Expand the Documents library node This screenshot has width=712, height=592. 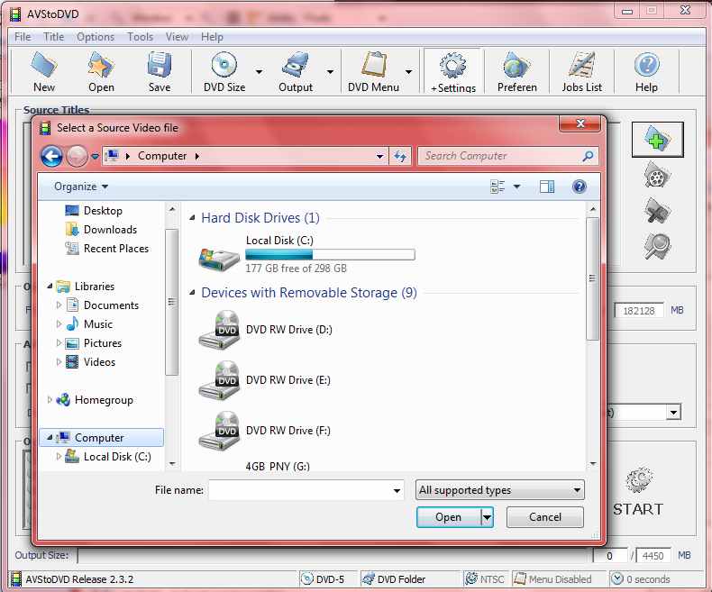tap(59, 305)
